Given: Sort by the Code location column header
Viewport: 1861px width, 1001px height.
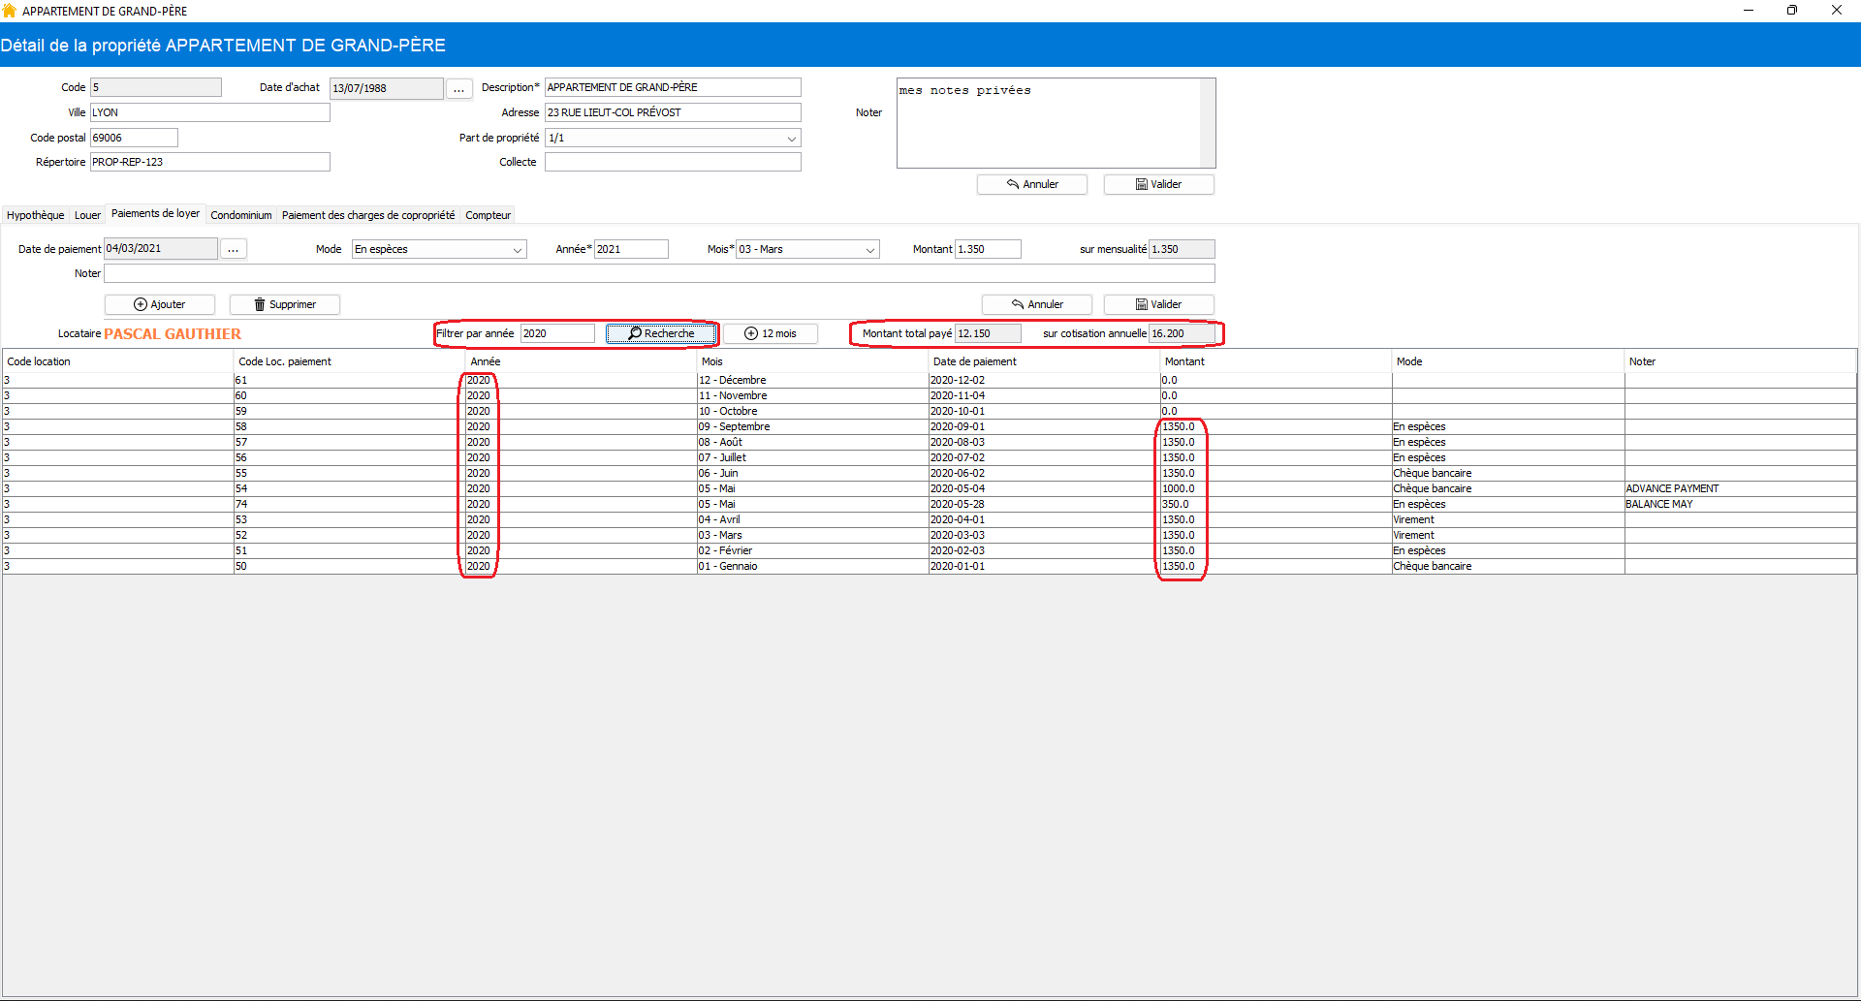Looking at the screenshot, I should 117,361.
